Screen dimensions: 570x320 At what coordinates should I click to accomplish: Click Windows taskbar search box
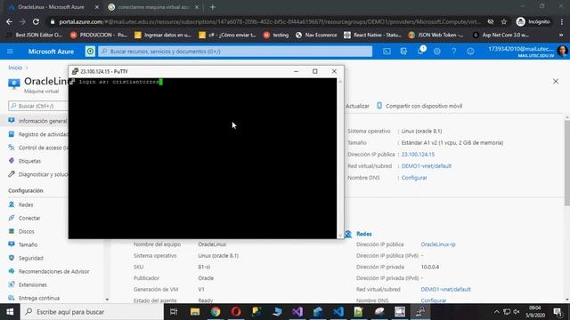pos(92,312)
